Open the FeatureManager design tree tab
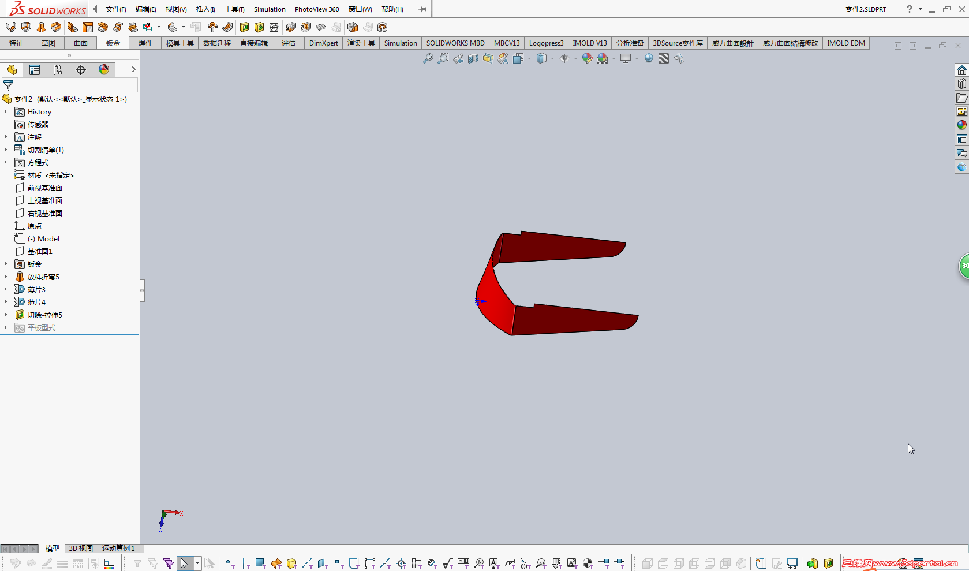 point(12,70)
